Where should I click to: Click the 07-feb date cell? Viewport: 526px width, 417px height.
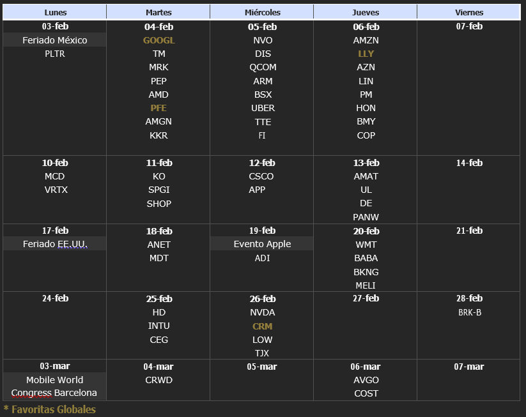[x=469, y=26]
